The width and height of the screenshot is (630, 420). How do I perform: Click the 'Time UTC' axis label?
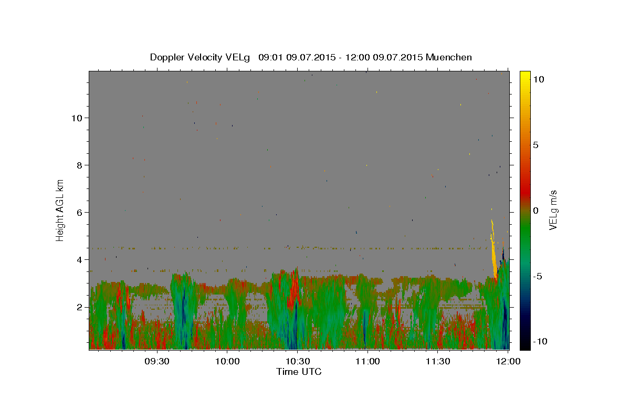click(x=299, y=372)
